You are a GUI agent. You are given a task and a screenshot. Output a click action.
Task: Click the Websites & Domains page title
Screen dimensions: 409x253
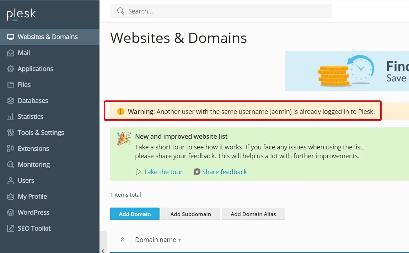click(x=178, y=38)
